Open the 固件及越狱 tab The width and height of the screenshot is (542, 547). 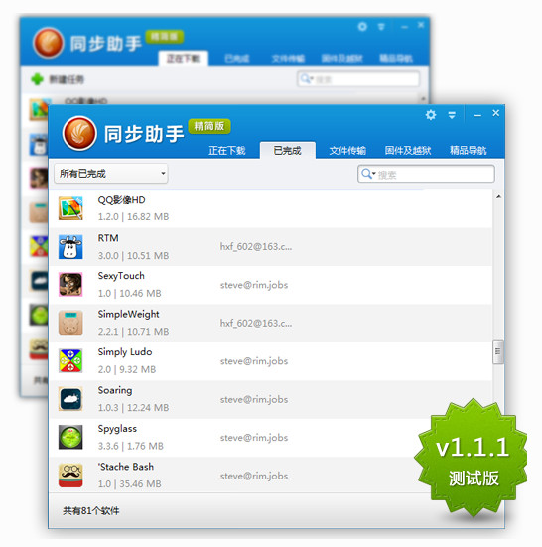point(408,151)
